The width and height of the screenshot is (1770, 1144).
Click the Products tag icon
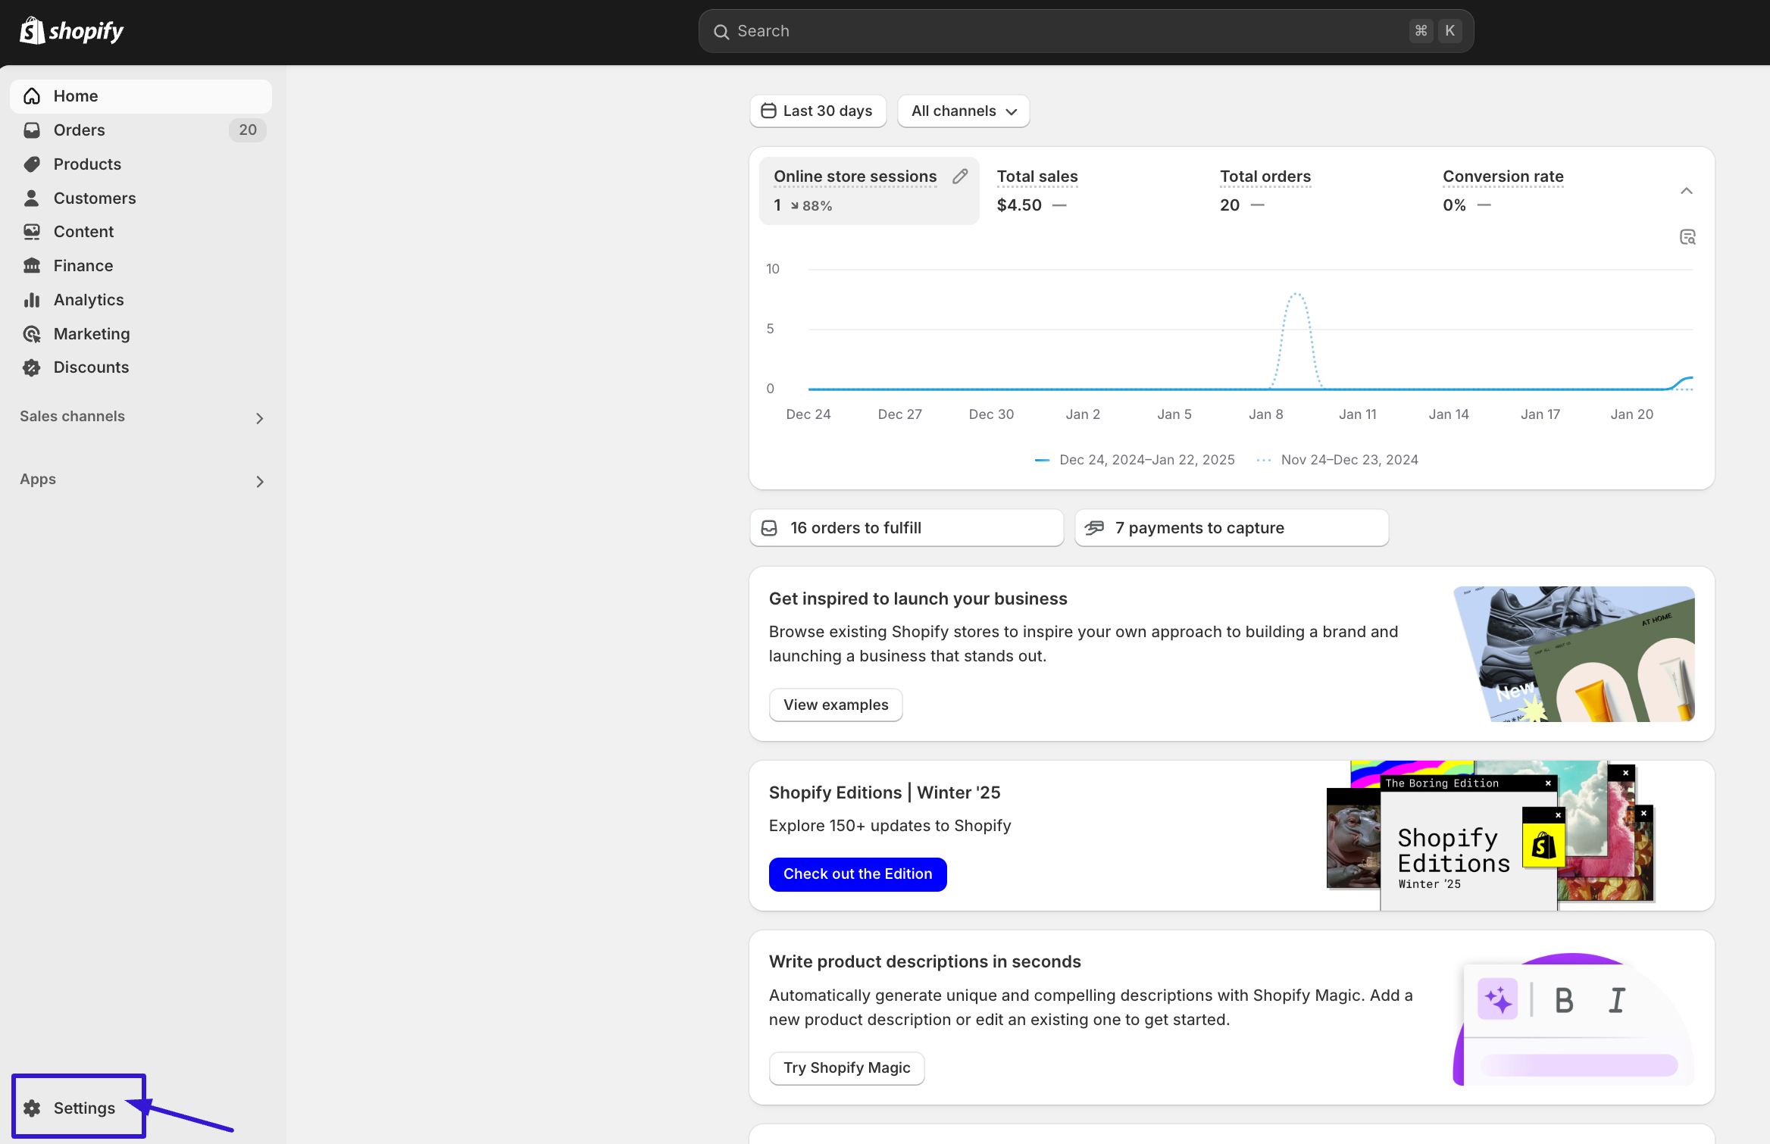click(x=32, y=164)
